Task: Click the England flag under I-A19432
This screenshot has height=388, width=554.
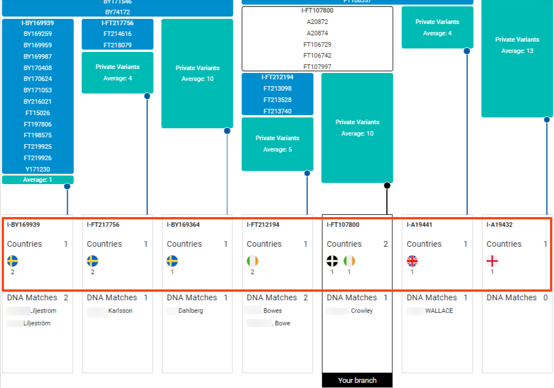Action: click(492, 261)
